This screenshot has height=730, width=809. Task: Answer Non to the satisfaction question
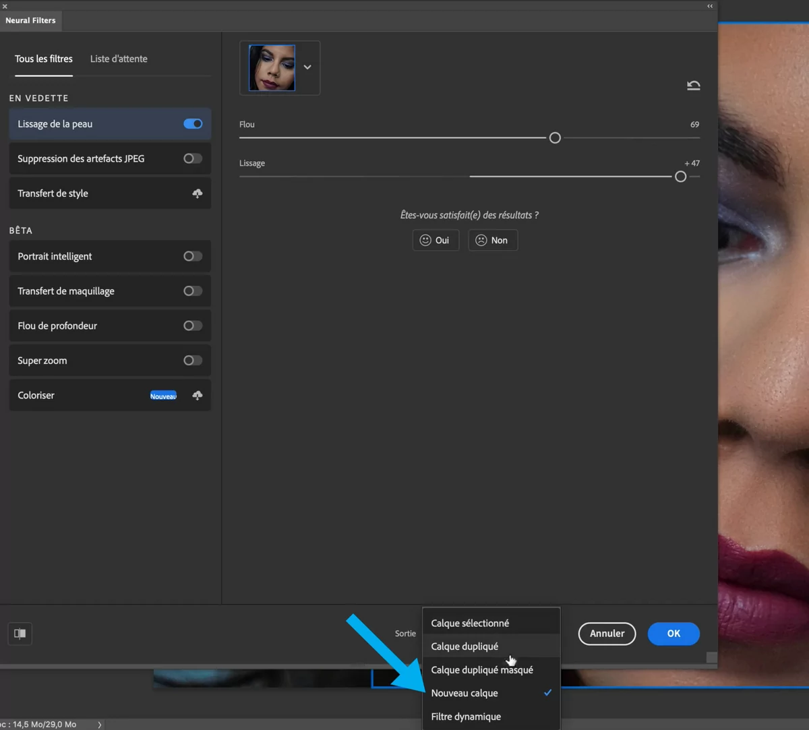pyautogui.click(x=493, y=241)
